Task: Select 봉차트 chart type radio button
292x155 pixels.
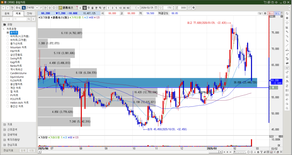Action: [x=8, y=33]
